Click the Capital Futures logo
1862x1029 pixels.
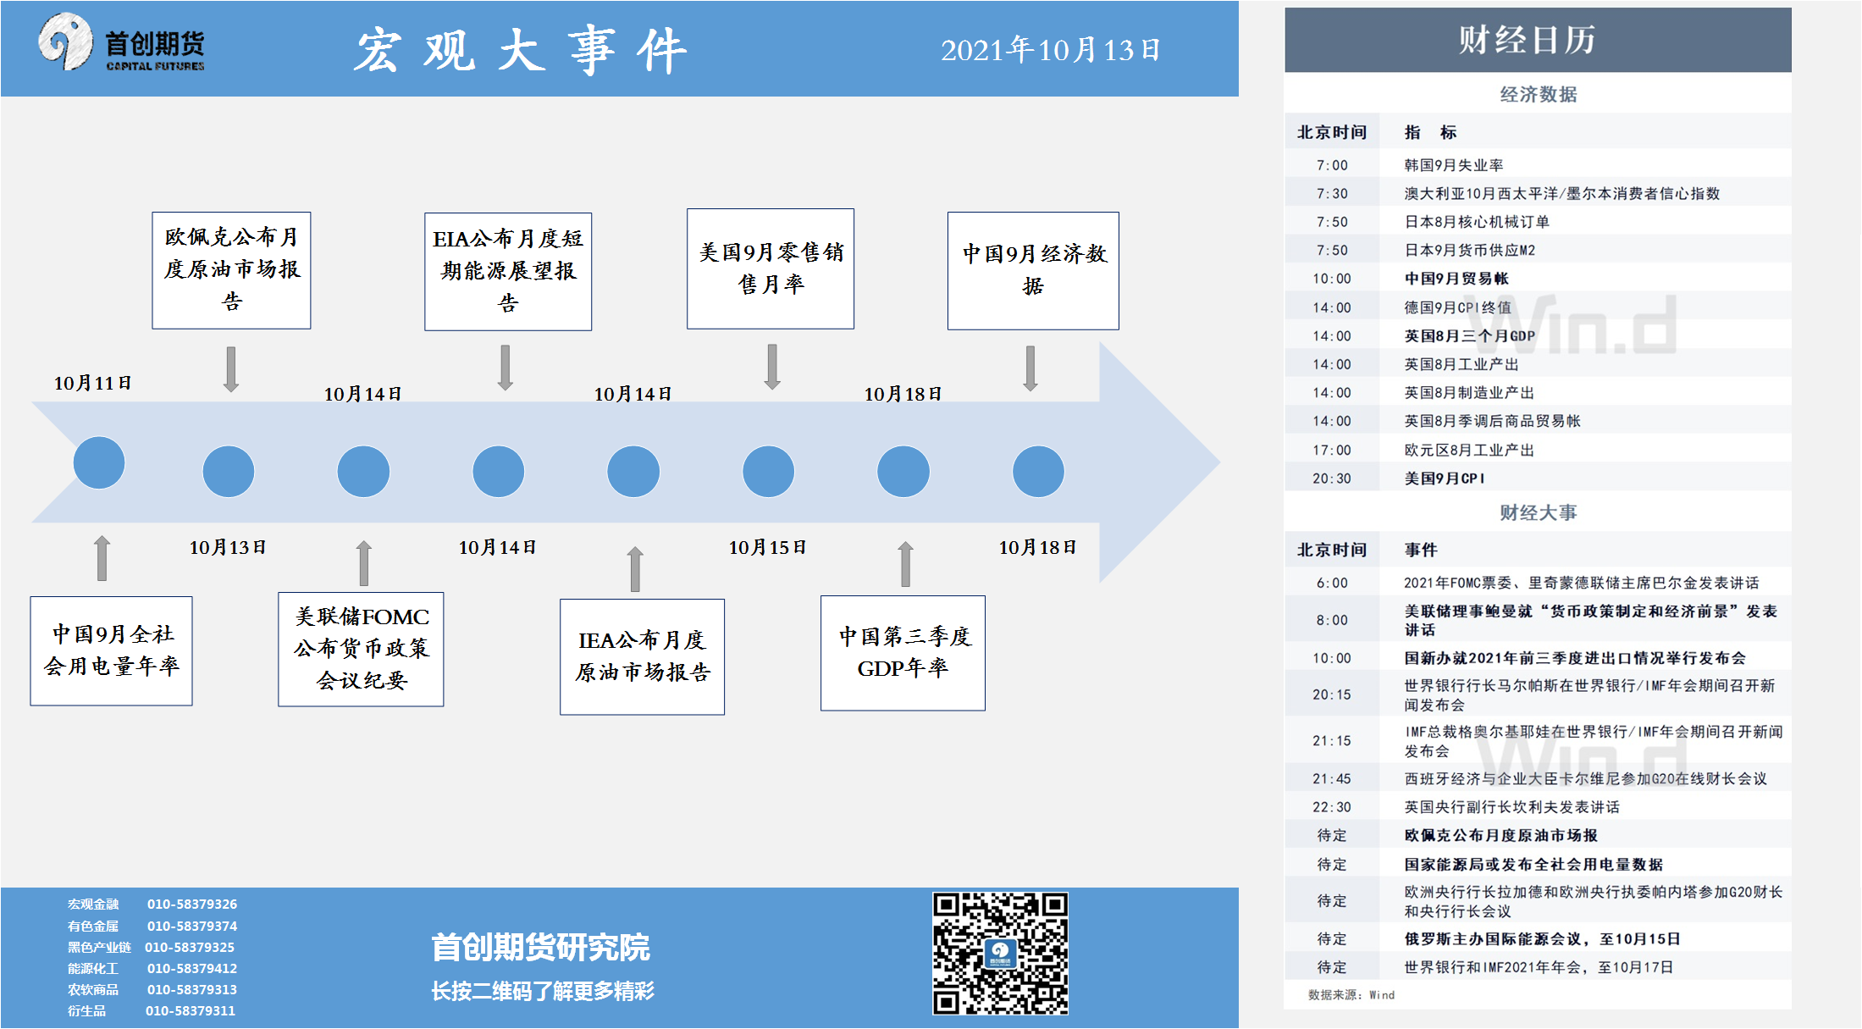point(121,43)
